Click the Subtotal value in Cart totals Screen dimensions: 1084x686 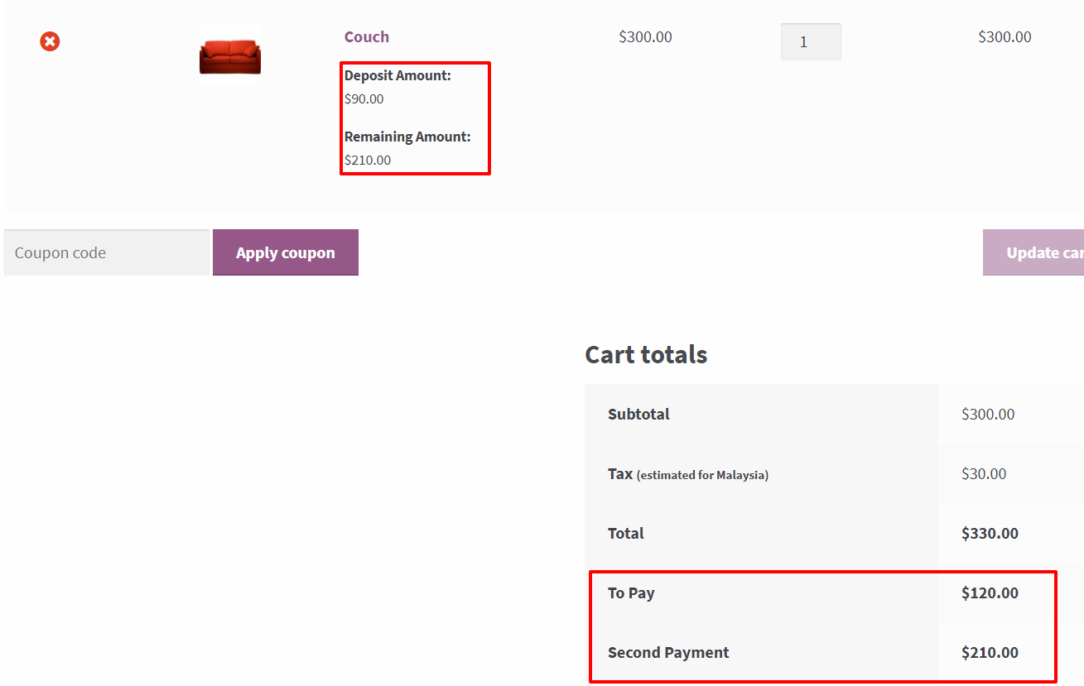(x=987, y=414)
